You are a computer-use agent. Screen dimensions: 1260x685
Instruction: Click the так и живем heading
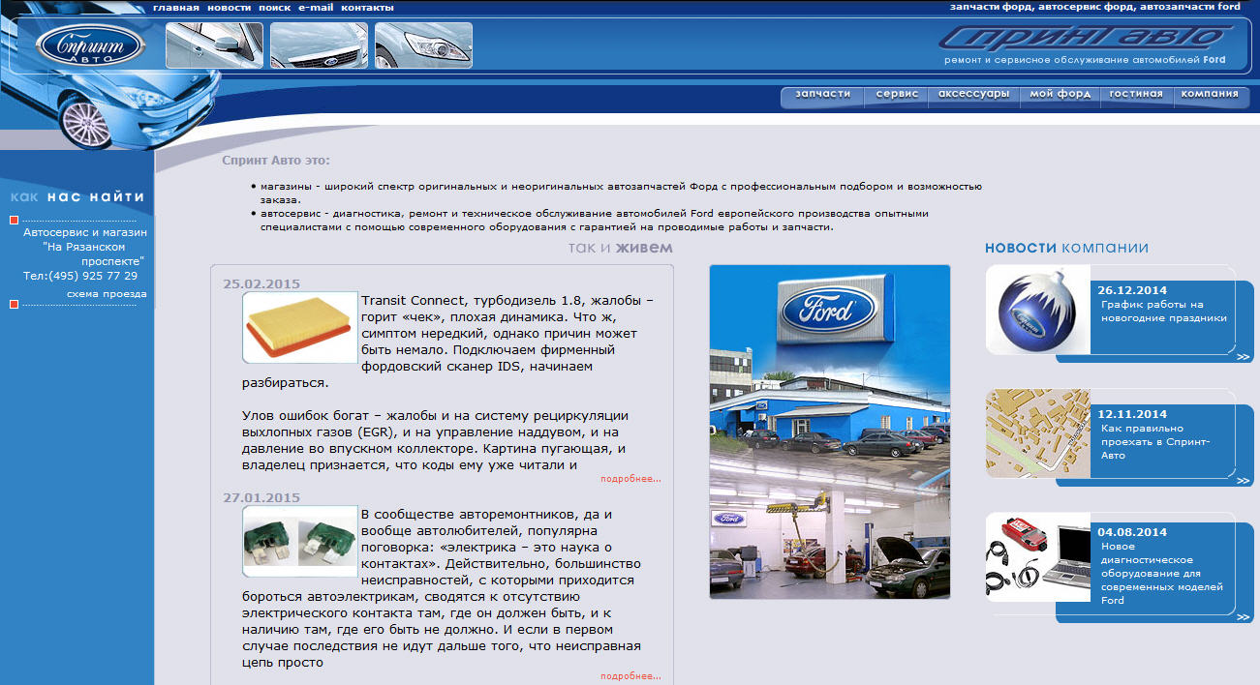tap(621, 248)
